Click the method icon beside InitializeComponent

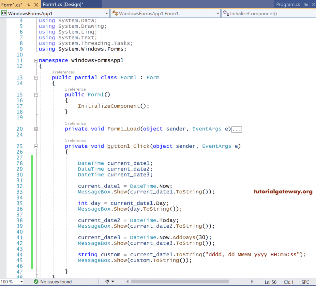point(225,13)
